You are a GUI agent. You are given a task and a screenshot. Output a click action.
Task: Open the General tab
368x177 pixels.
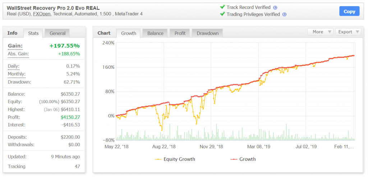pyautogui.click(x=57, y=33)
